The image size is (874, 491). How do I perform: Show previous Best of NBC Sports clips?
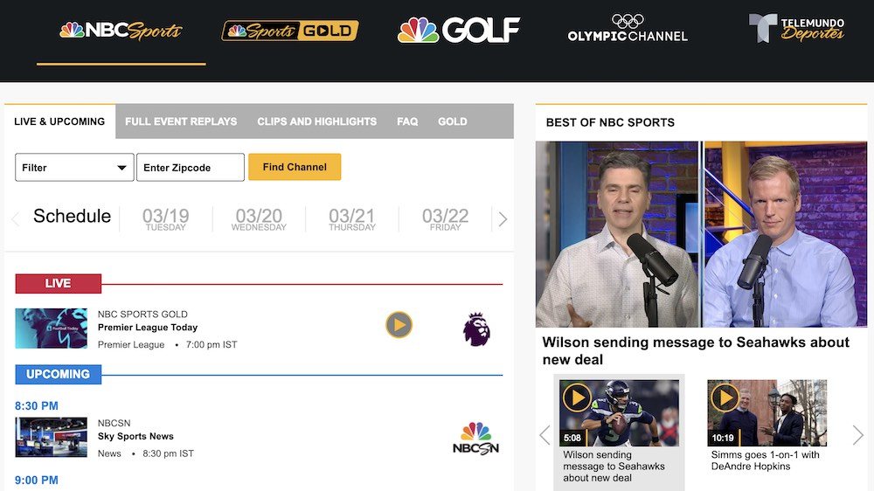pos(545,435)
